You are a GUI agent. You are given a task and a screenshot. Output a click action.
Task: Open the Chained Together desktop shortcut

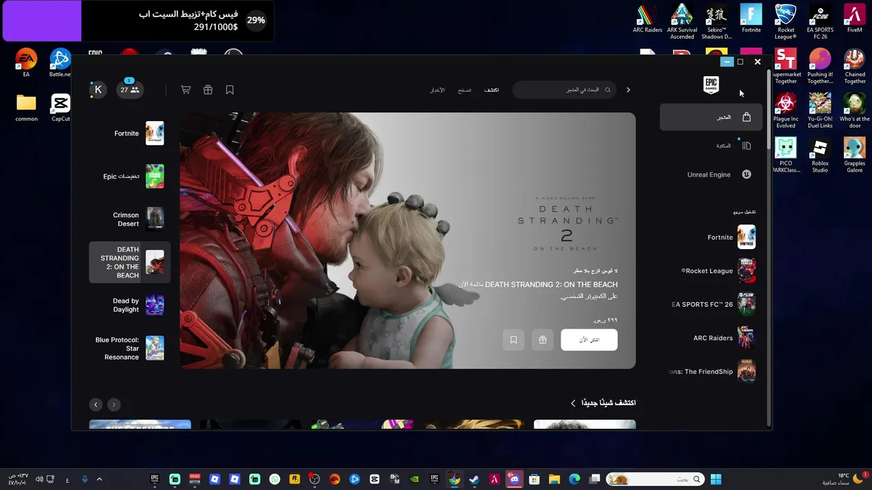pyautogui.click(x=855, y=67)
